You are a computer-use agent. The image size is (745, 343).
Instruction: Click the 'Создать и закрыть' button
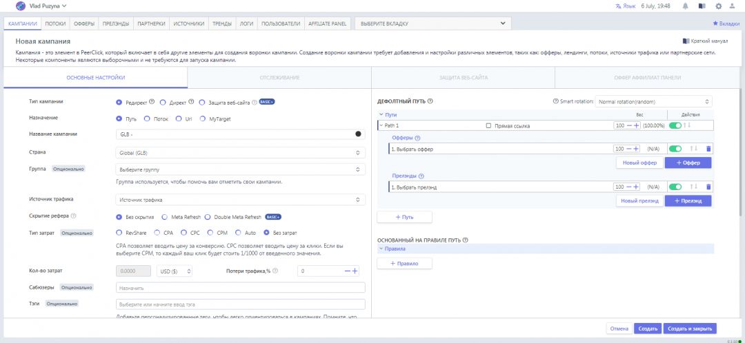(x=690, y=329)
